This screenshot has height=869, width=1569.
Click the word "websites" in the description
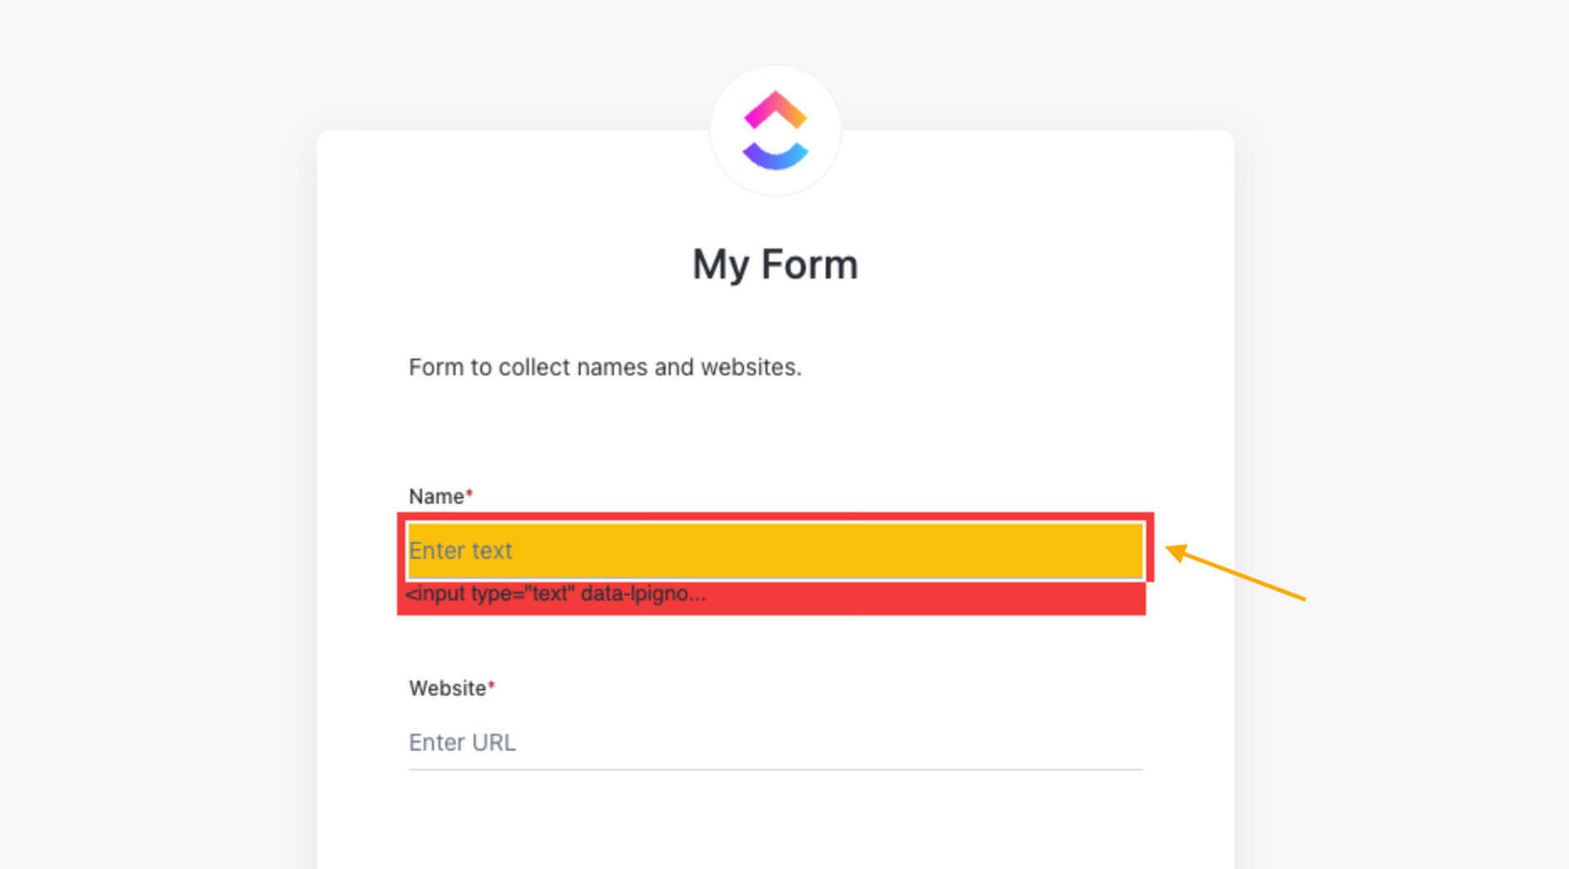point(750,367)
